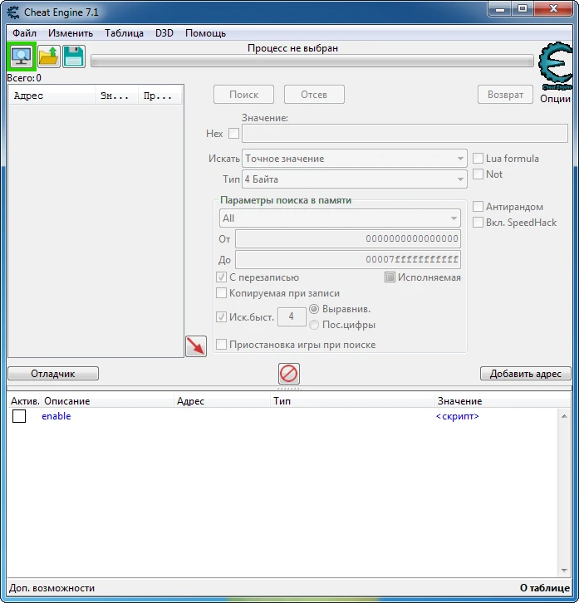Open the process selection computer icon
579x603 pixels.
point(22,56)
